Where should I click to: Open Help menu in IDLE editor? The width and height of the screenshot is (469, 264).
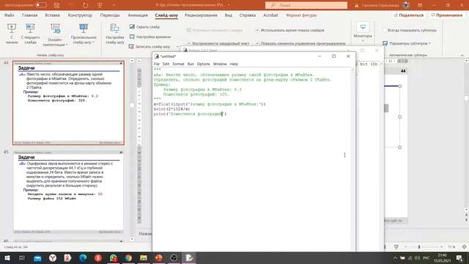point(234,64)
